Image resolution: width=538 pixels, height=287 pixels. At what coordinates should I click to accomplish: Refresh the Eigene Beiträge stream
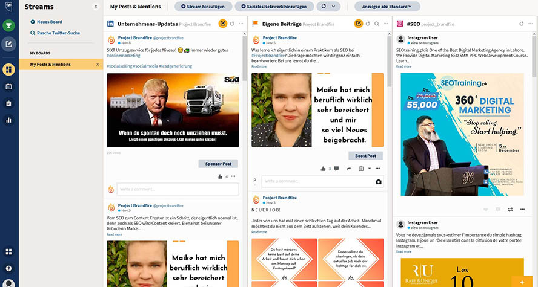[x=368, y=24]
